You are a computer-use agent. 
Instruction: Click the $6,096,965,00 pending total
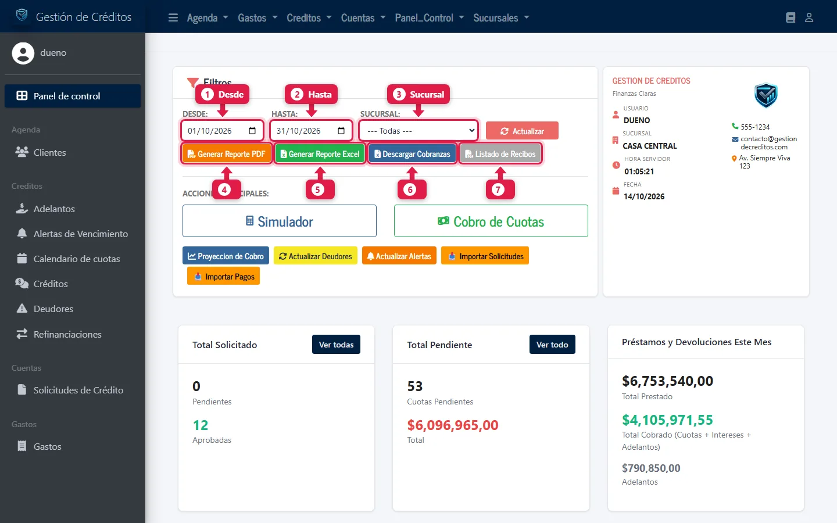tap(453, 425)
